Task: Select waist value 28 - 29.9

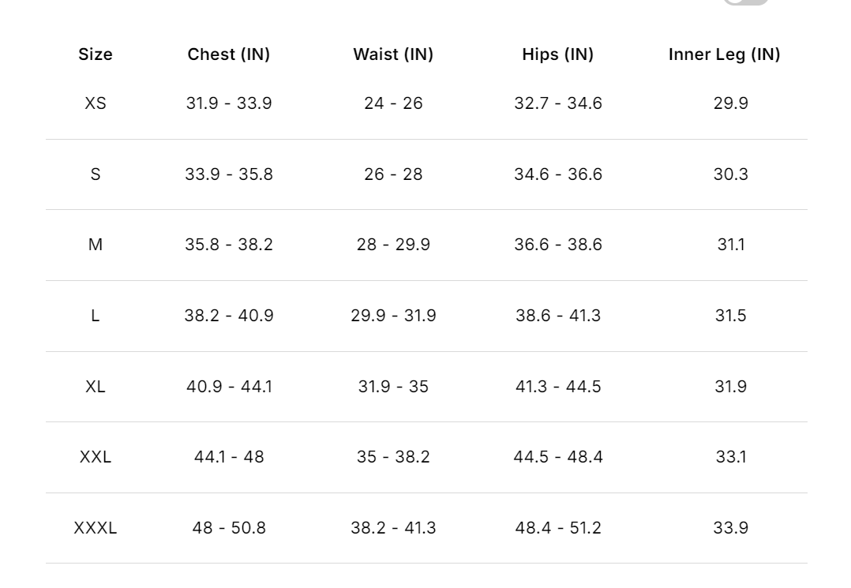Action: (x=393, y=245)
